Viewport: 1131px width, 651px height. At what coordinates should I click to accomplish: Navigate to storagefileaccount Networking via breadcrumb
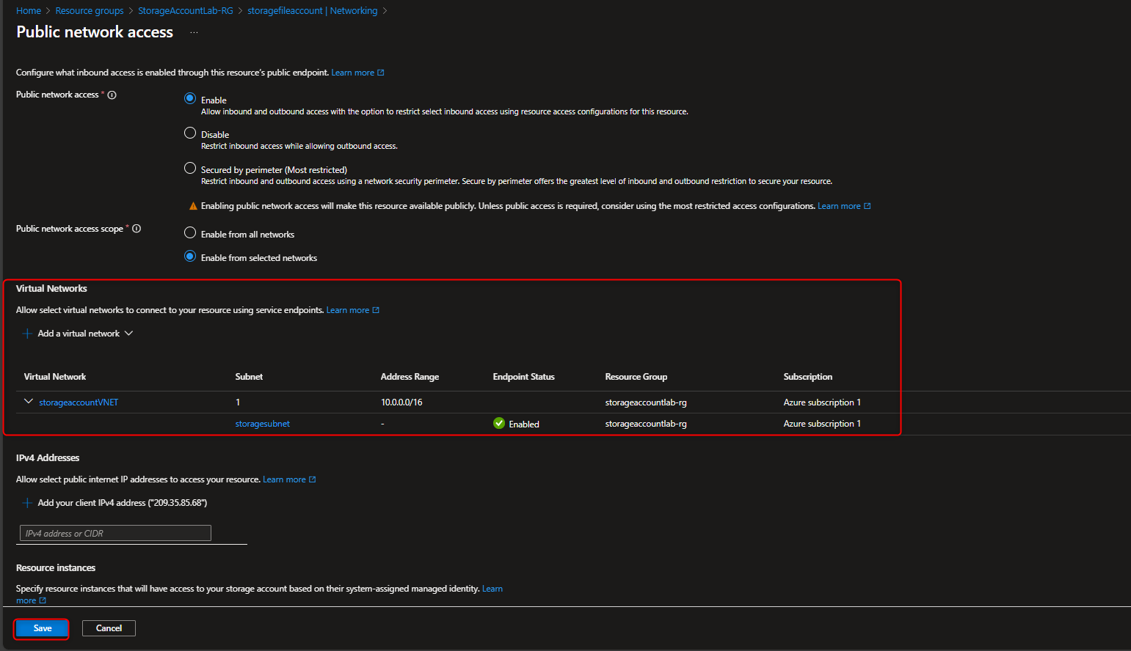tap(311, 10)
